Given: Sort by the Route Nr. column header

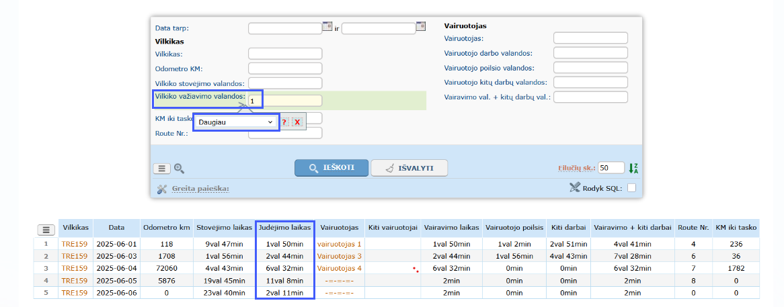Looking at the screenshot, I should coord(693,228).
